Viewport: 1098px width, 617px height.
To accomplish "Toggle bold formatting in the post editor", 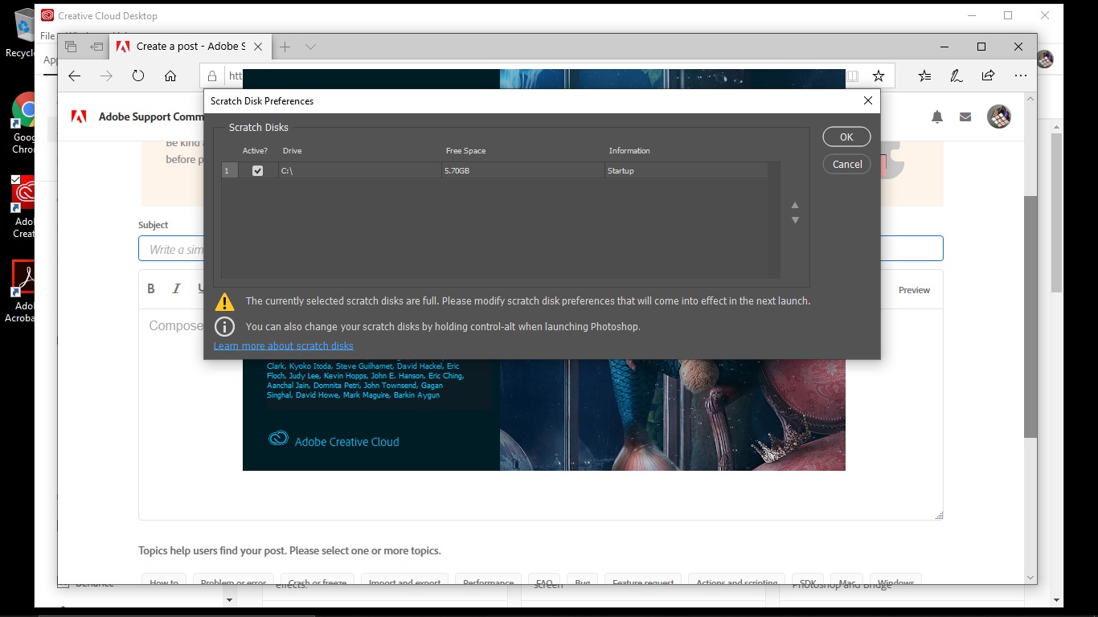I will tap(150, 289).
